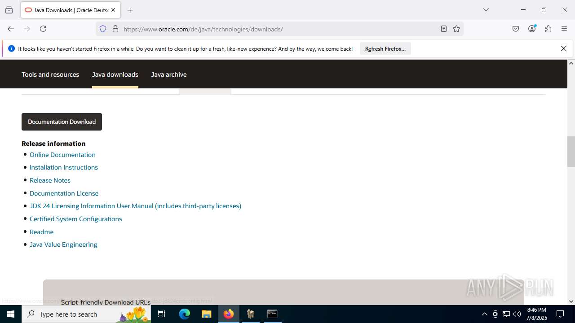The width and height of the screenshot is (575, 323).
Task: Click the taskbar search box
Action: coord(86,314)
